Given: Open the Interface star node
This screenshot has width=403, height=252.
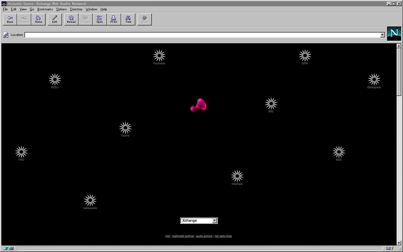Looking at the screenshot, I should pos(237,176).
